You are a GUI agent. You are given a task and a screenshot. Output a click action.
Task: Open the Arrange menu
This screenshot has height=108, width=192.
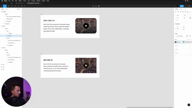pyautogui.click(x=33, y=1)
